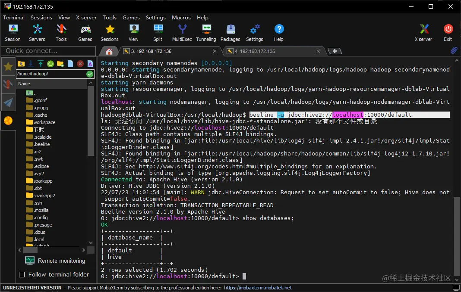Select the sparkapp folder
This screenshot has height=292, width=461.
coord(39,181)
